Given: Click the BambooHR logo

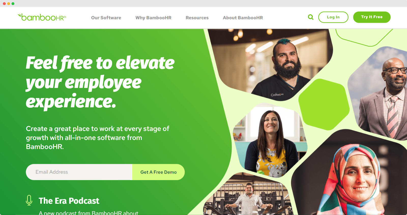Looking at the screenshot, I should [42, 17].
